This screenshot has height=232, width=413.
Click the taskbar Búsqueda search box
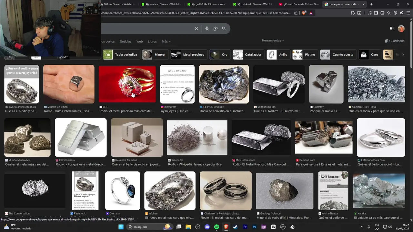(x=150, y=227)
